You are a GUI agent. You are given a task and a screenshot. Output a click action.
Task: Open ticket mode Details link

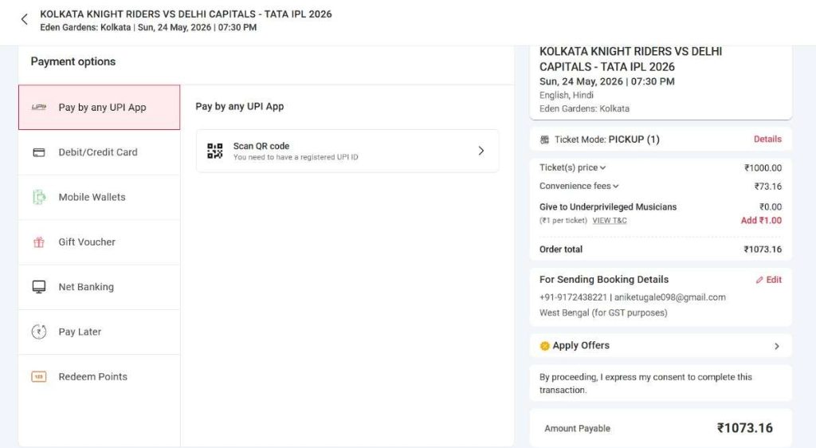[x=767, y=139]
